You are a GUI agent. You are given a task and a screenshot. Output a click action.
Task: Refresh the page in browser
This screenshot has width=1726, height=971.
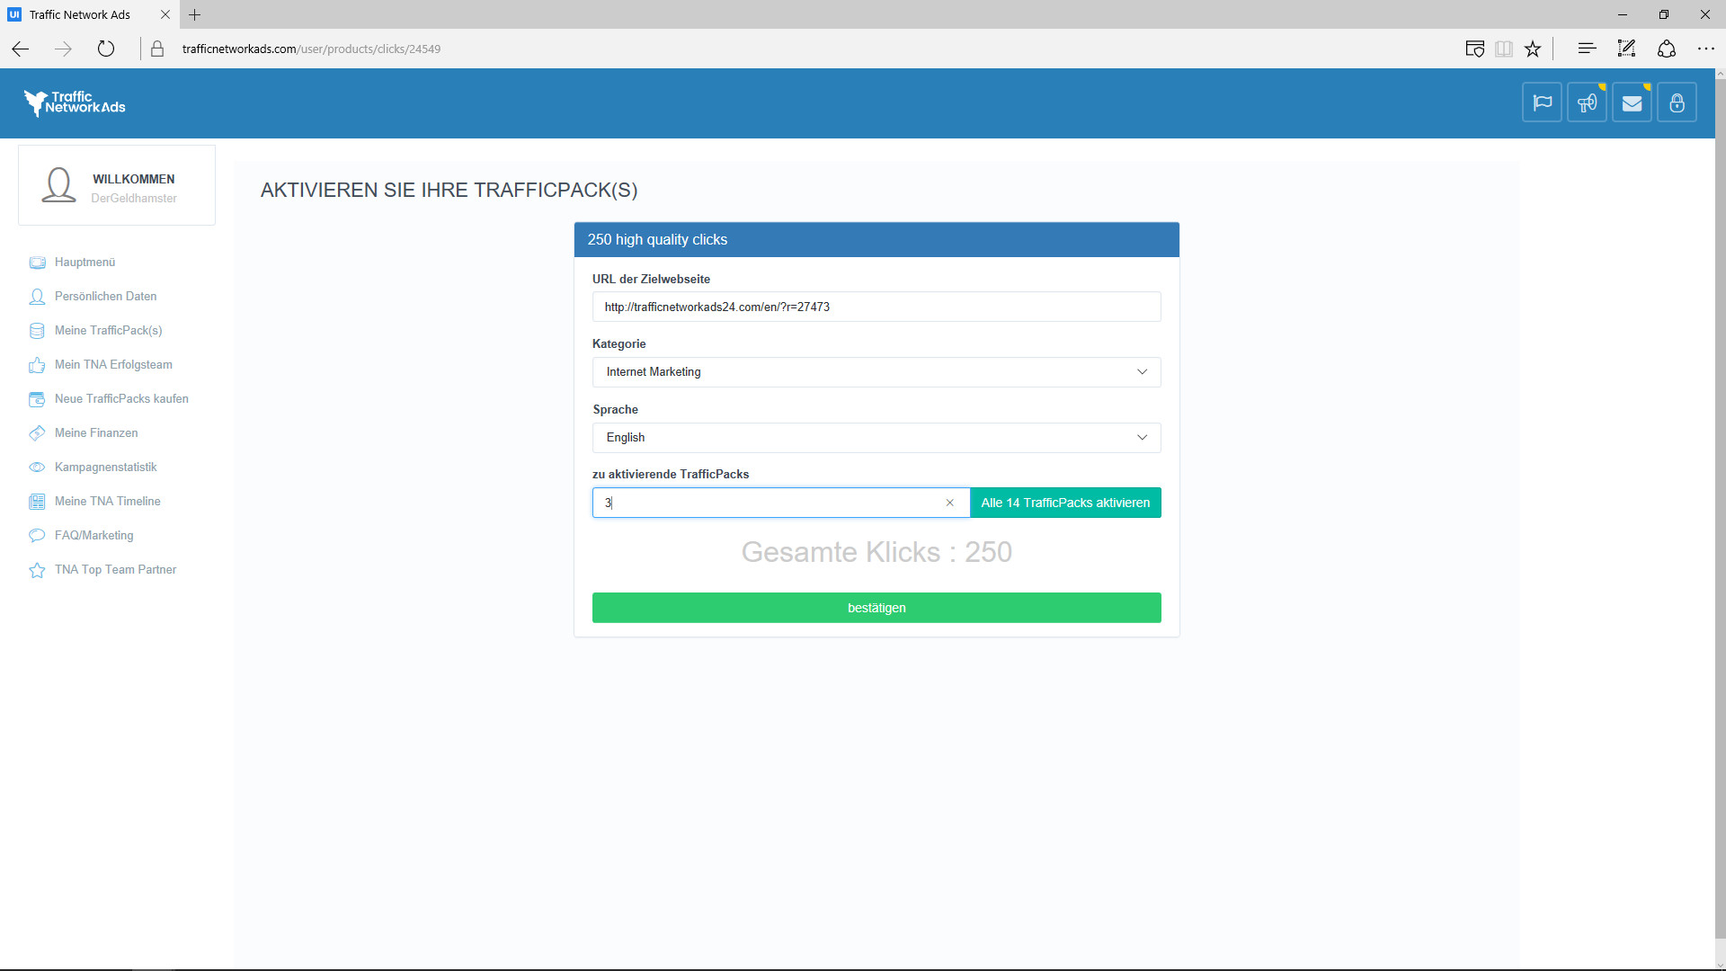[x=106, y=49]
